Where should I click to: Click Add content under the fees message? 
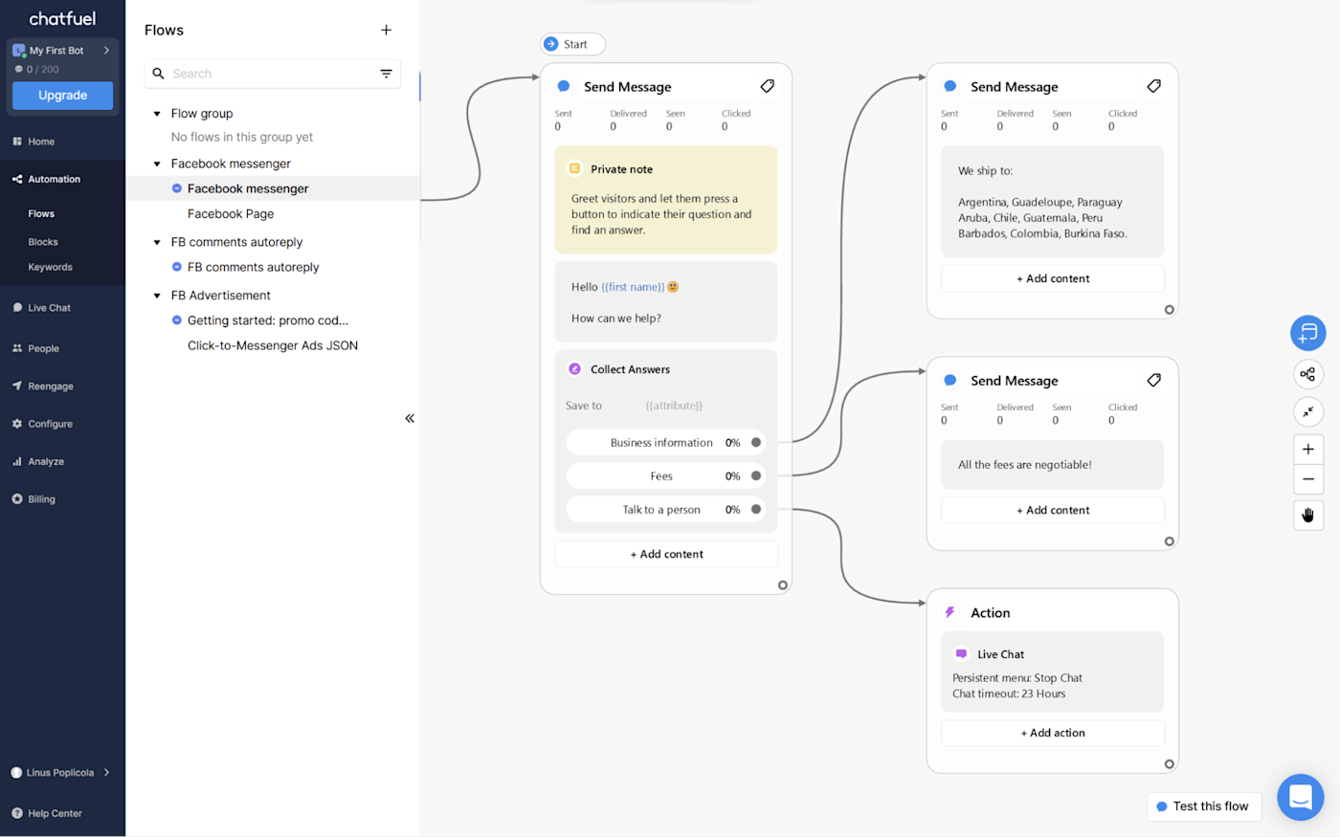pyautogui.click(x=1053, y=510)
